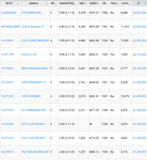Image resolution: width=147 pixels, height=160 pixels.
Task: Sort by YB column arrows
Action: 106,3
